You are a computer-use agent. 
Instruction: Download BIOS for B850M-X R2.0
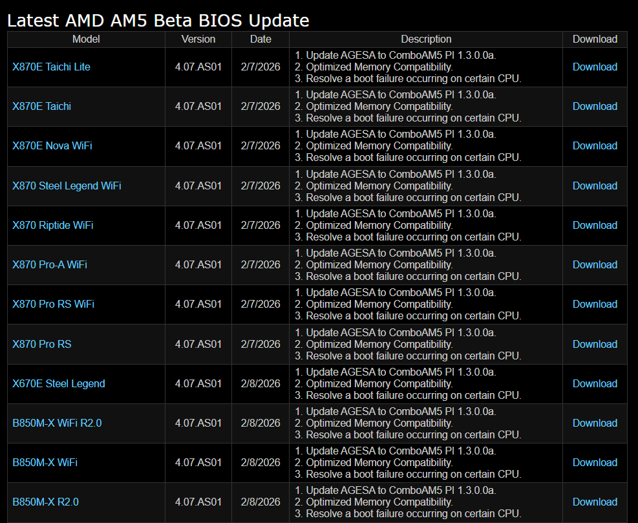pos(595,502)
